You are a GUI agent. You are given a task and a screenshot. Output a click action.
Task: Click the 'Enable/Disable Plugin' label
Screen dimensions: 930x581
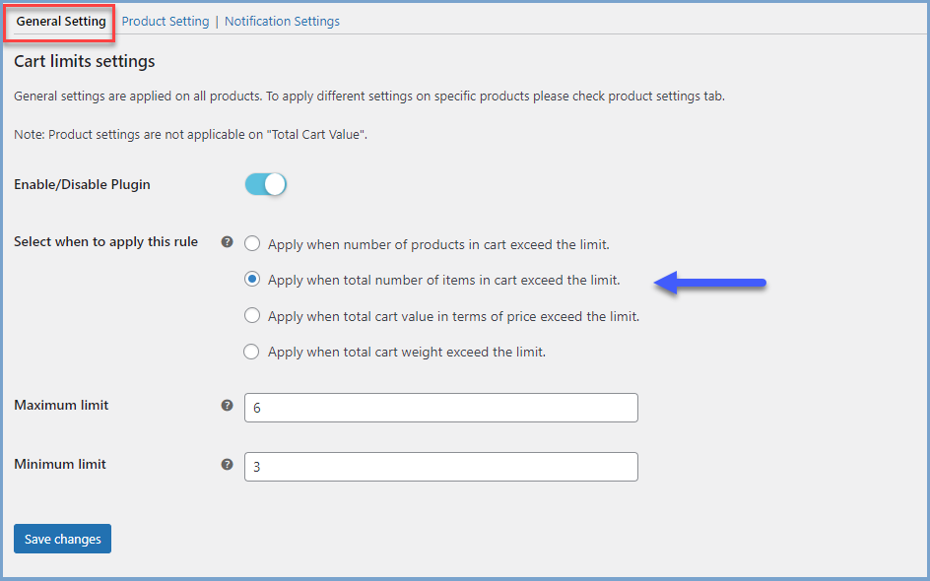(x=82, y=184)
